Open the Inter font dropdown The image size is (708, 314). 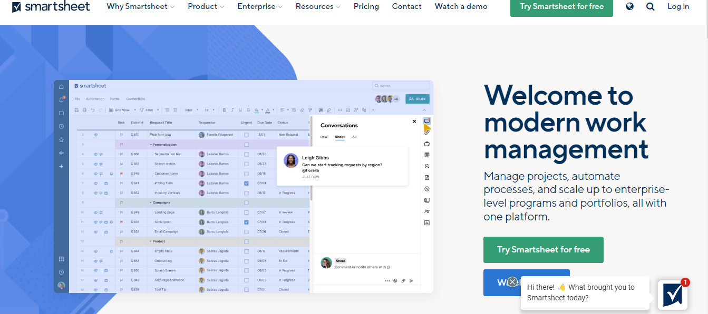click(192, 110)
